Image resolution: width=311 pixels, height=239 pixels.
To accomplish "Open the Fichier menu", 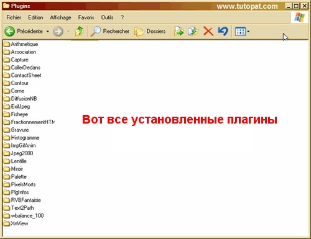I will pyautogui.click(x=14, y=17).
